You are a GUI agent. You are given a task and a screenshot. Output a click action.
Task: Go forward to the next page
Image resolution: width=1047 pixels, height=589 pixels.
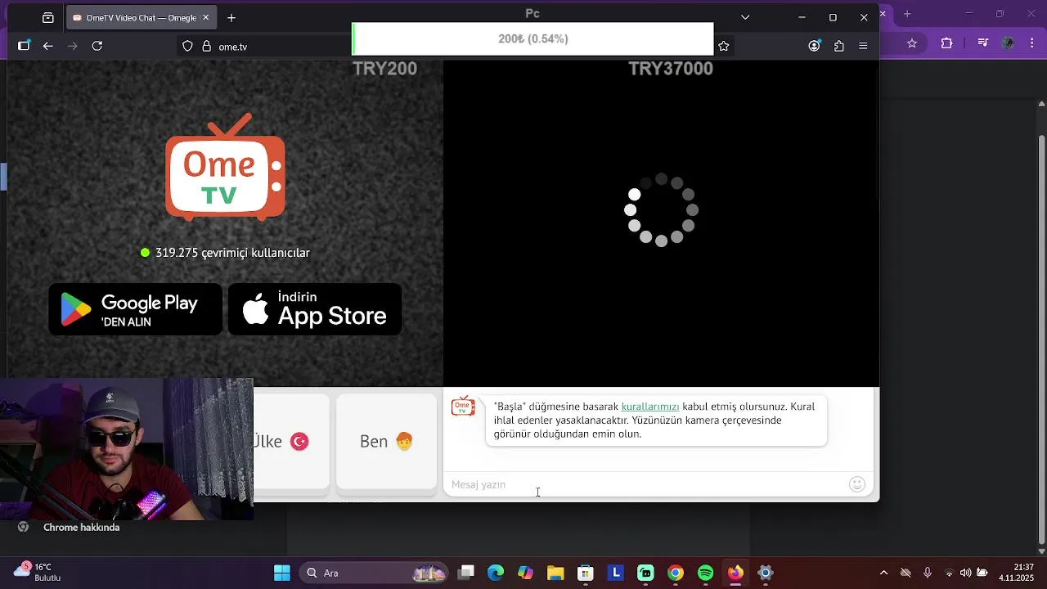[73, 46]
